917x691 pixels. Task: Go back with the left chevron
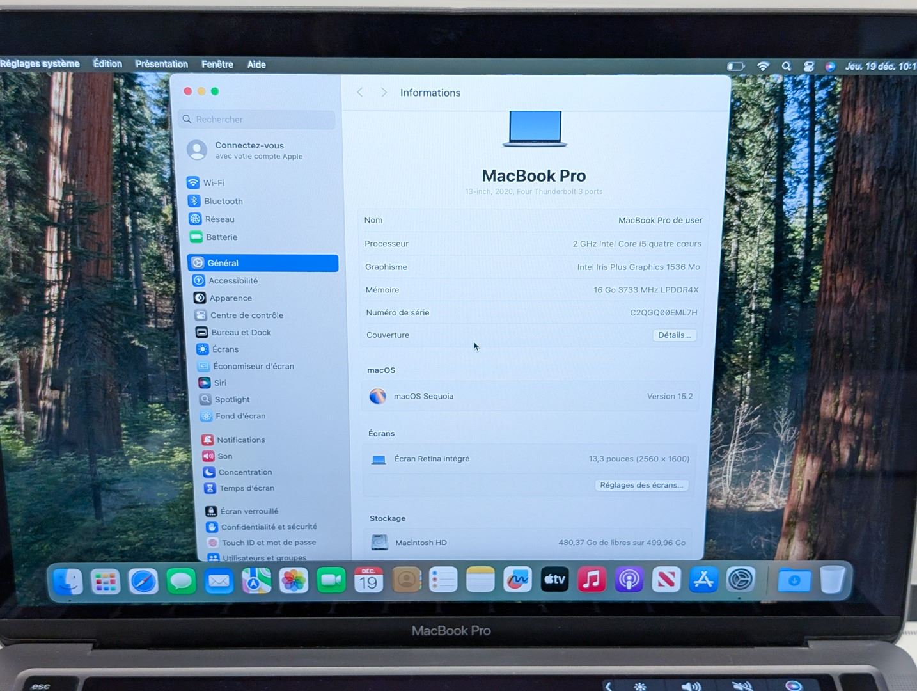(360, 93)
